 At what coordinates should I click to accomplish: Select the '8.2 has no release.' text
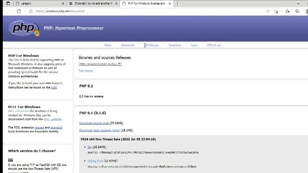tap(91, 97)
